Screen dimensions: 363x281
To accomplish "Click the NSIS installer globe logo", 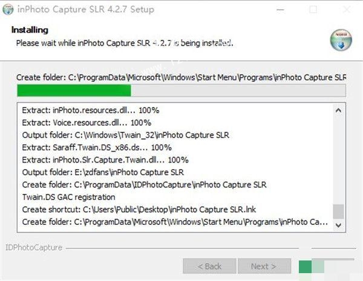I will 341,40.
